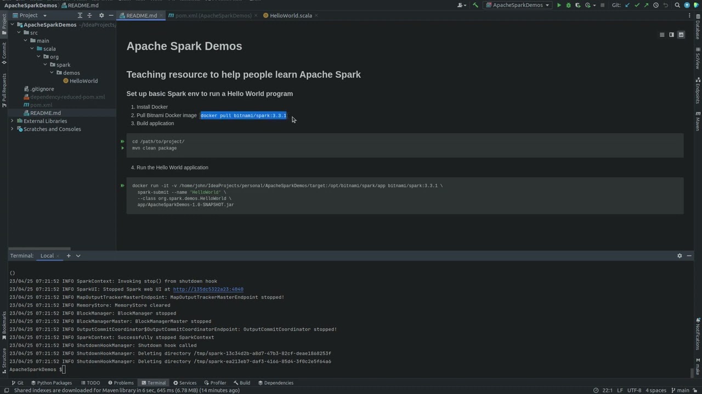Open the Maven side panel
702x394 pixels.
(698, 121)
